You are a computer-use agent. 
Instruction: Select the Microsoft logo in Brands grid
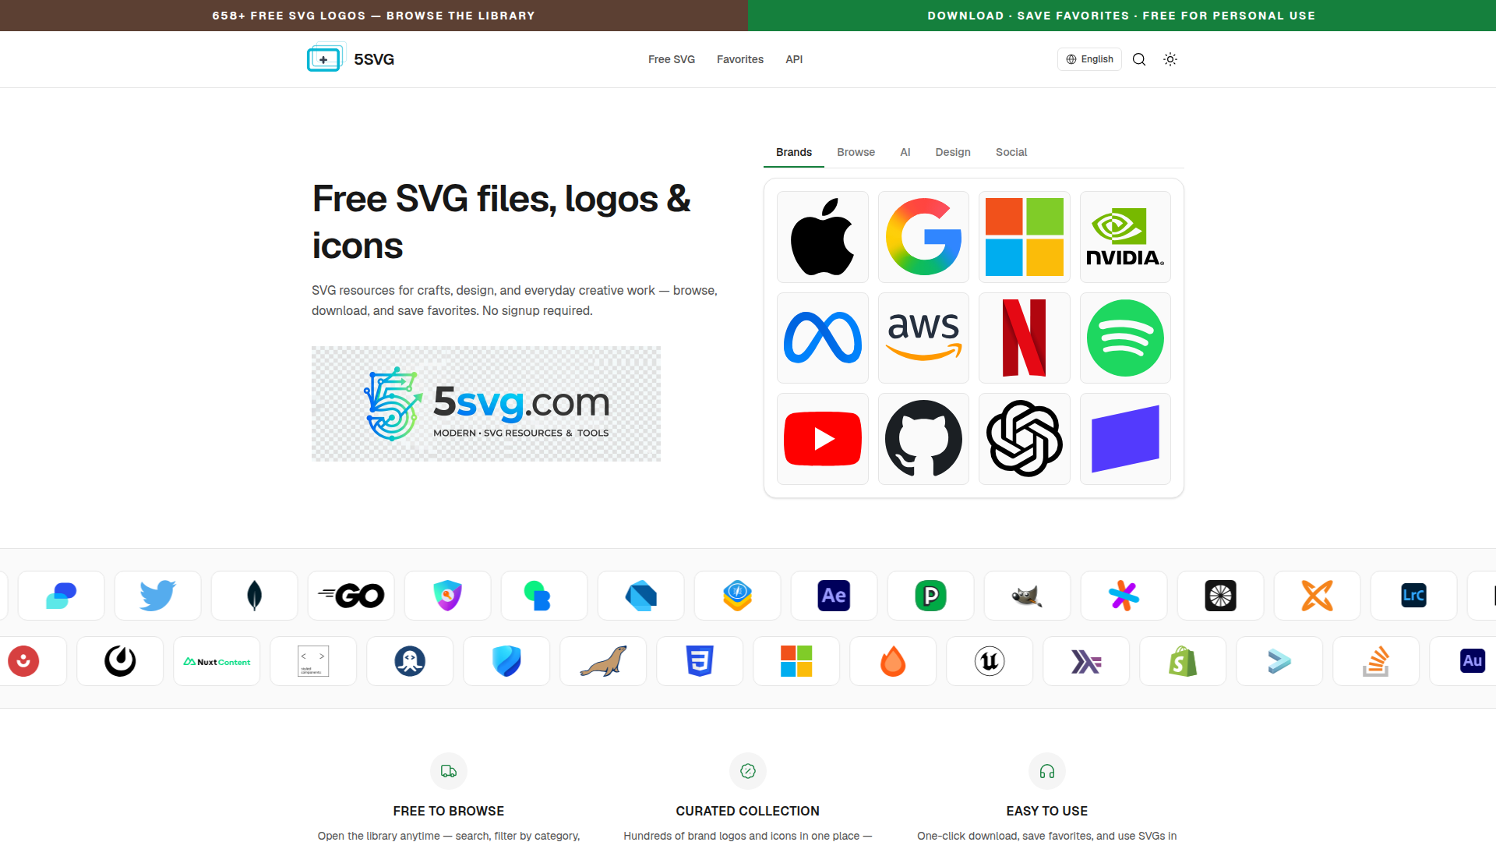point(1025,237)
